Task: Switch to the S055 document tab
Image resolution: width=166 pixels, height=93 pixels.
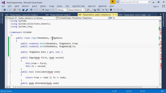Action: pyautogui.click(x=134, y=15)
